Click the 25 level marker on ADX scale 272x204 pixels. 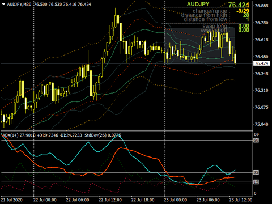256,172
